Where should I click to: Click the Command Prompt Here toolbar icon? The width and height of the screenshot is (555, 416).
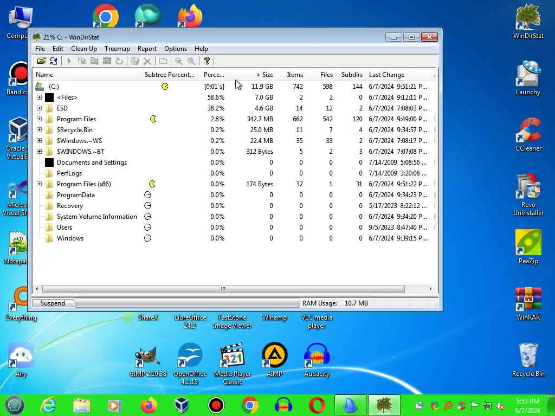pos(107,61)
